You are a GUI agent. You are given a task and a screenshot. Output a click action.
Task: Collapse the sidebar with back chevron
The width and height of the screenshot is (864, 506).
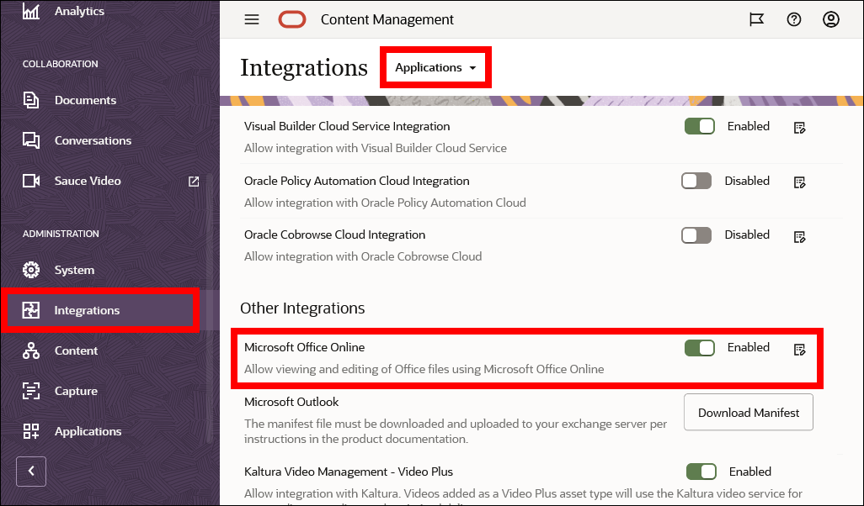pos(31,472)
